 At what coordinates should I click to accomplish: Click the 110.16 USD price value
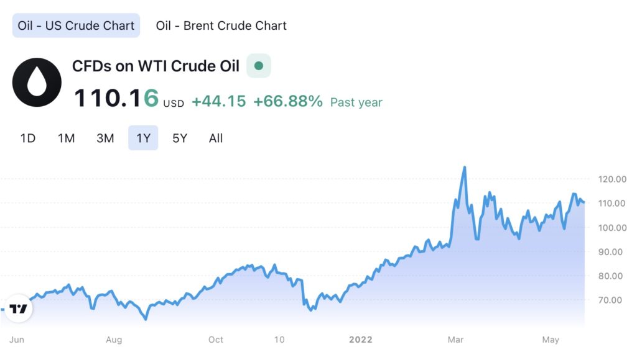tap(116, 98)
